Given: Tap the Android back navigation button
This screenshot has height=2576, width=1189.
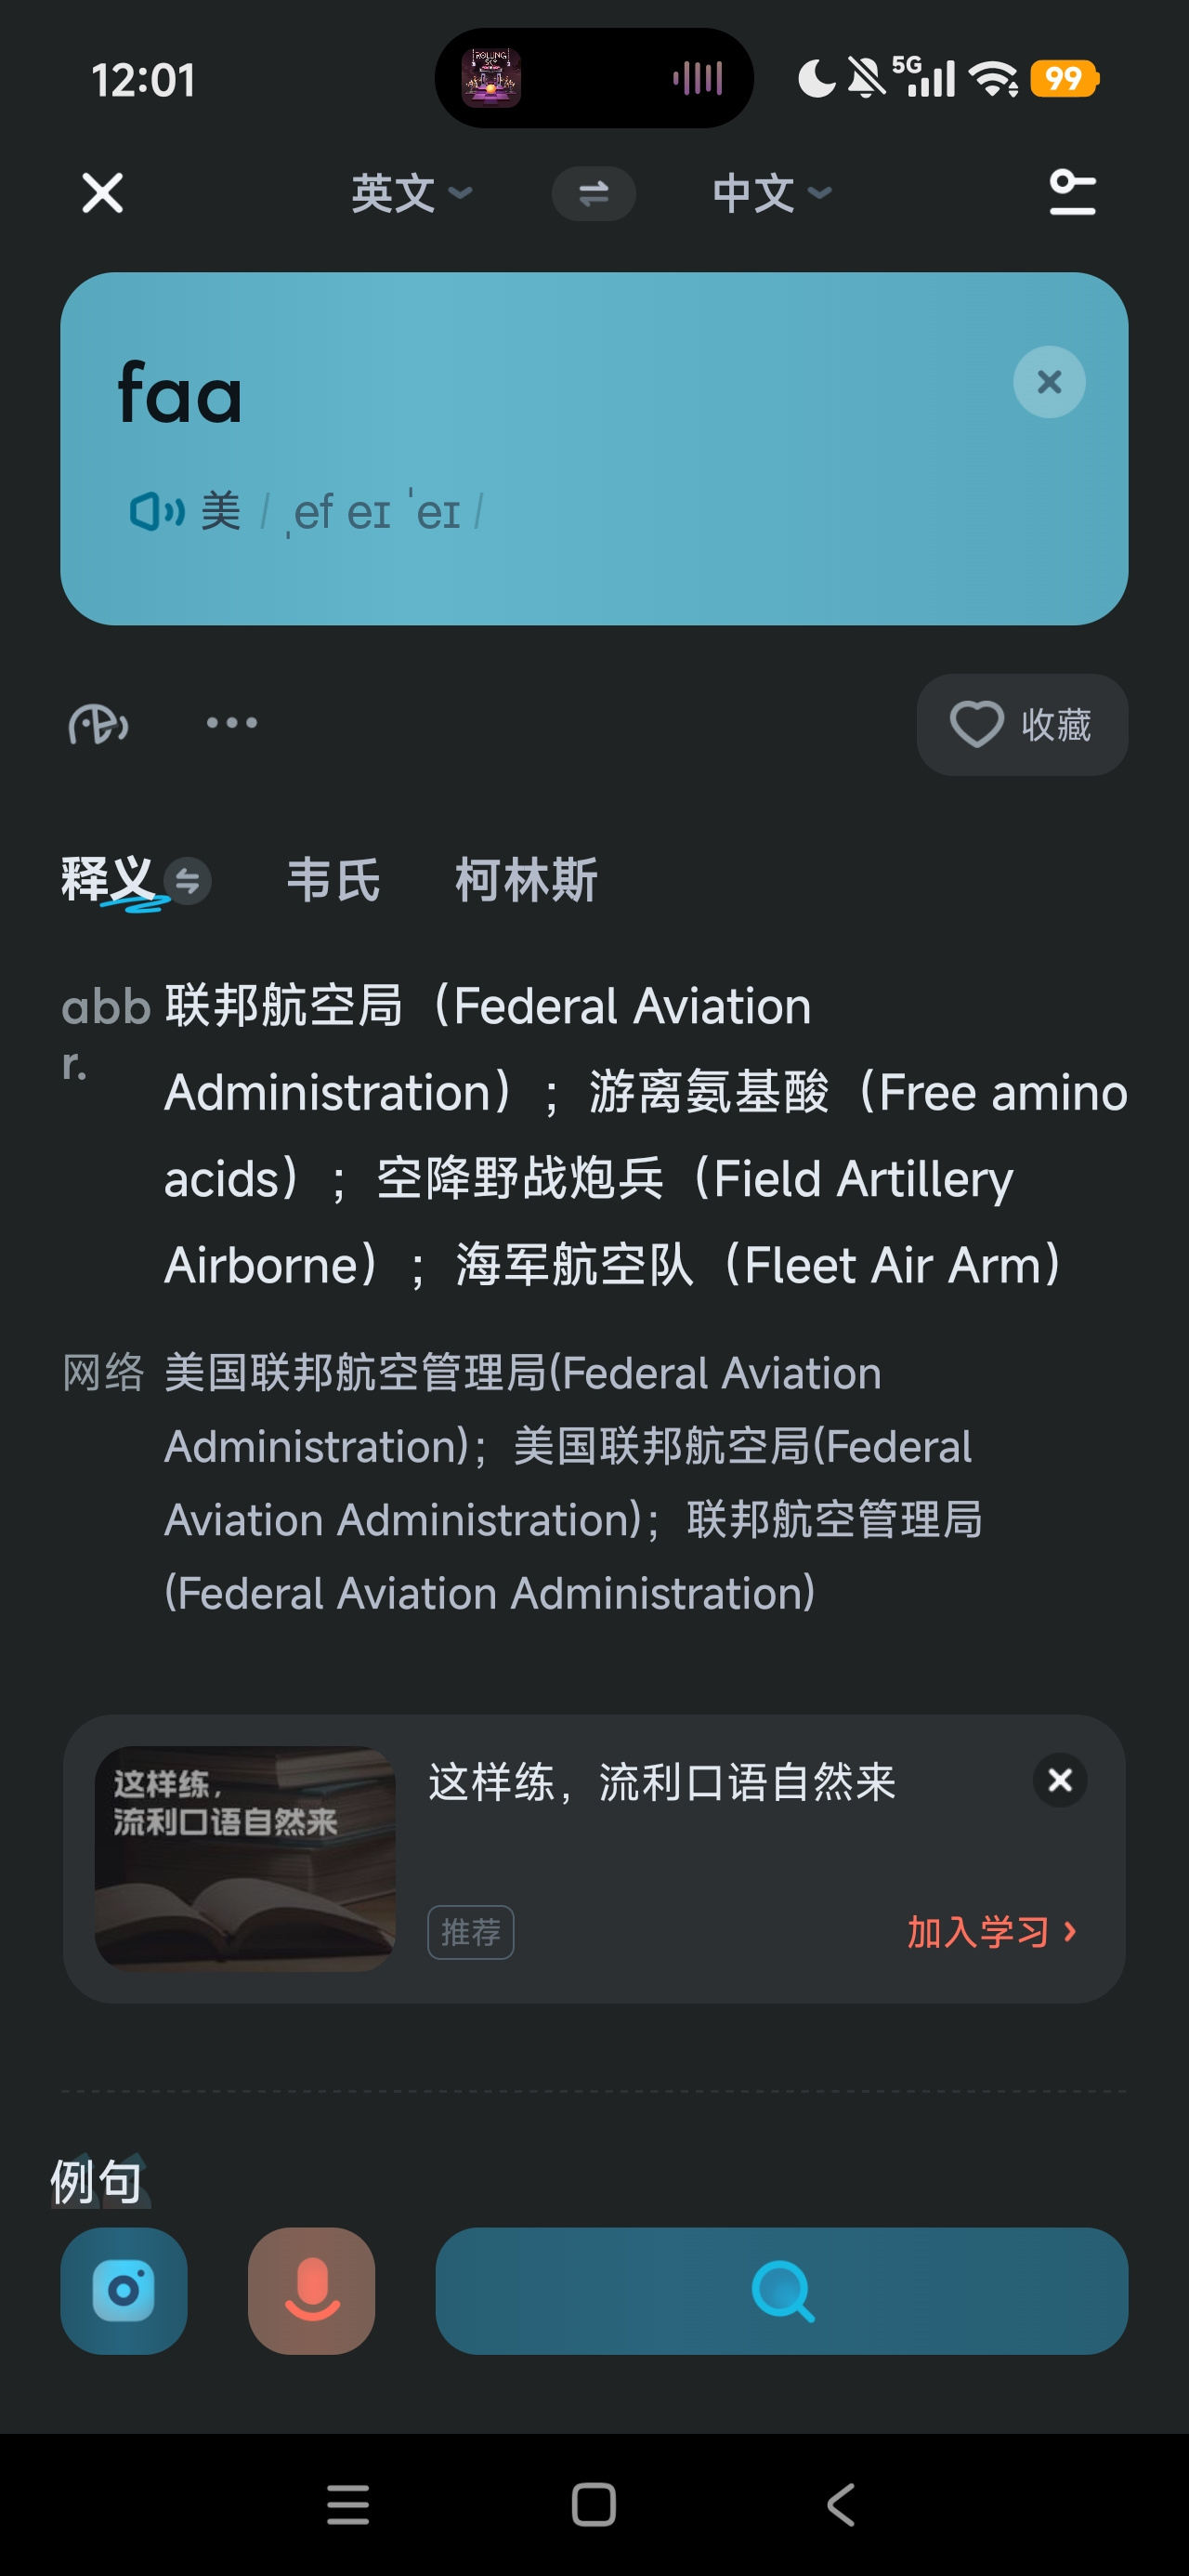Looking at the screenshot, I should (840, 2504).
